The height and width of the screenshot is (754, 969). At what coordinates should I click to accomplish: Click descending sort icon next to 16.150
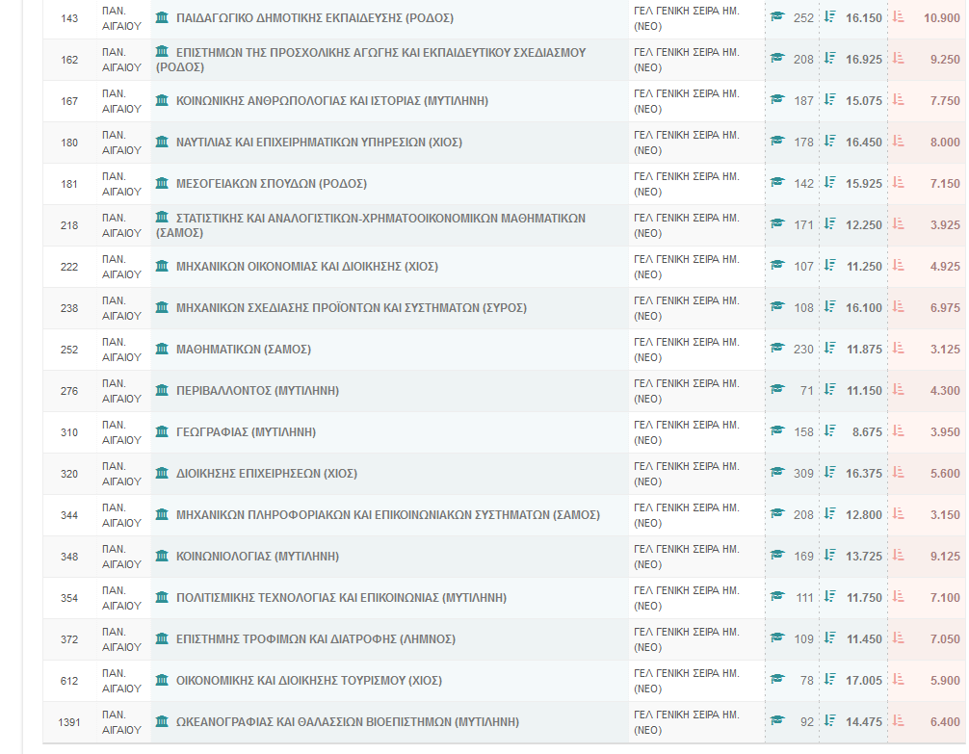click(x=830, y=16)
